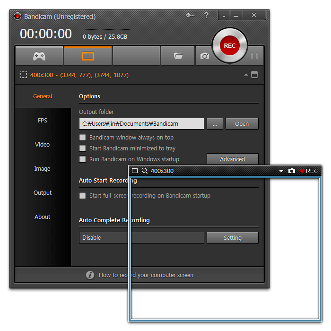Screen dimensions: 331x331
Task: Click REC on the capture frame bar
Action: point(309,171)
